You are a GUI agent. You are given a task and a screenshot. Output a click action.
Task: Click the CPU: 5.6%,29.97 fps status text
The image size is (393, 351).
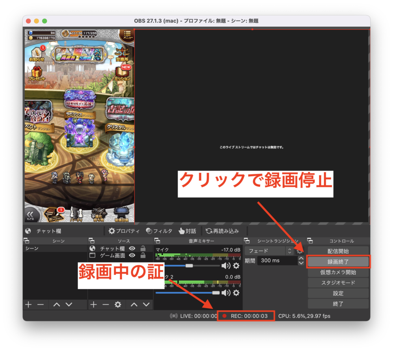(x=304, y=316)
